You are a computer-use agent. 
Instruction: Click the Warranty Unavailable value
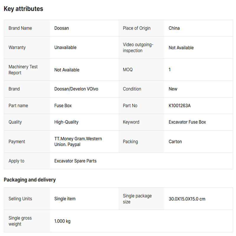pos(65,47)
